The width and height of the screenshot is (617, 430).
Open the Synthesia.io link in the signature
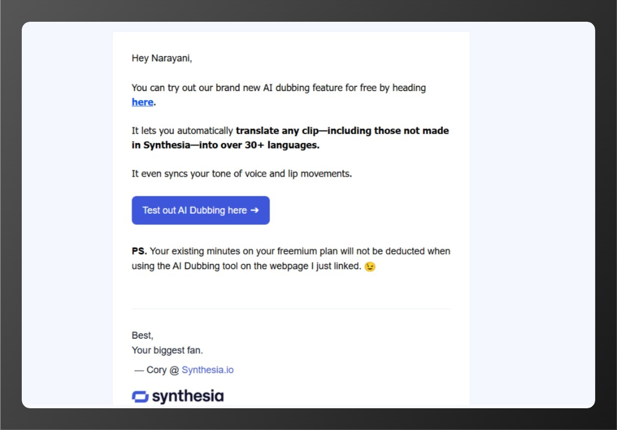click(207, 369)
